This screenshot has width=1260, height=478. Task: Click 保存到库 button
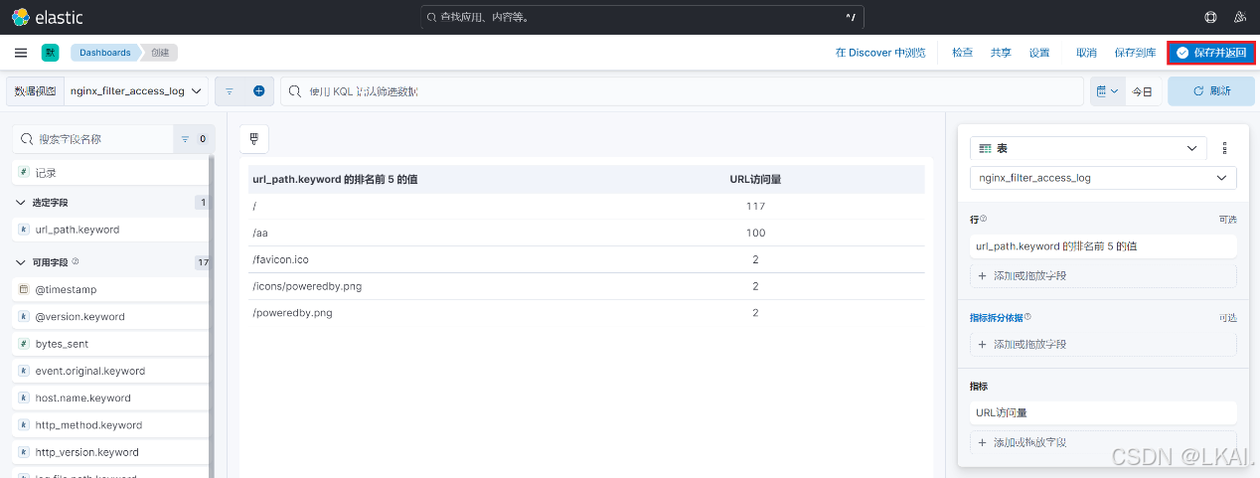pos(1135,53)
